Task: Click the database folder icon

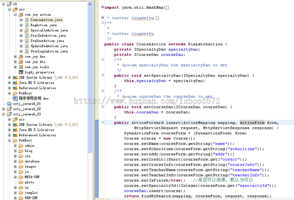Action: pos(21,161)
